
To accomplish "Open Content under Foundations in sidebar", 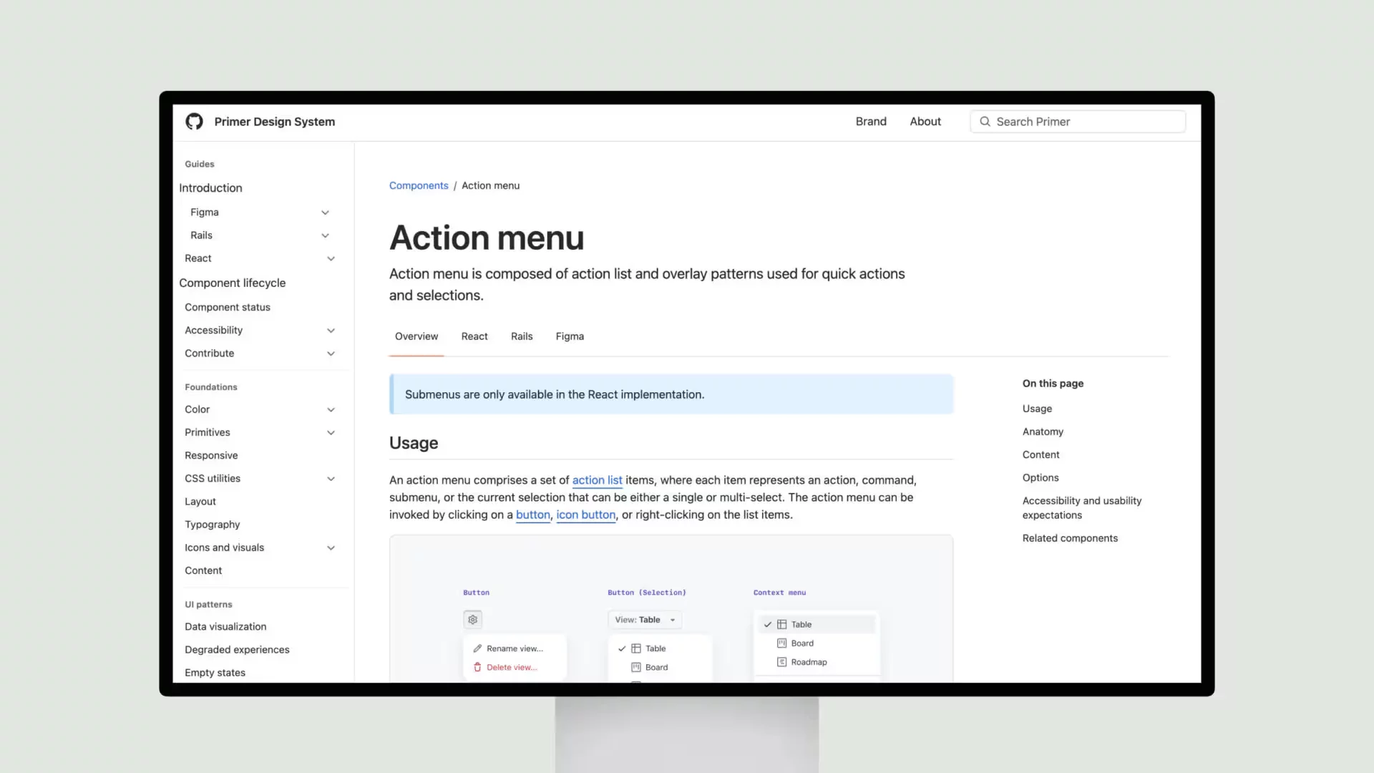I will (203, 570).
